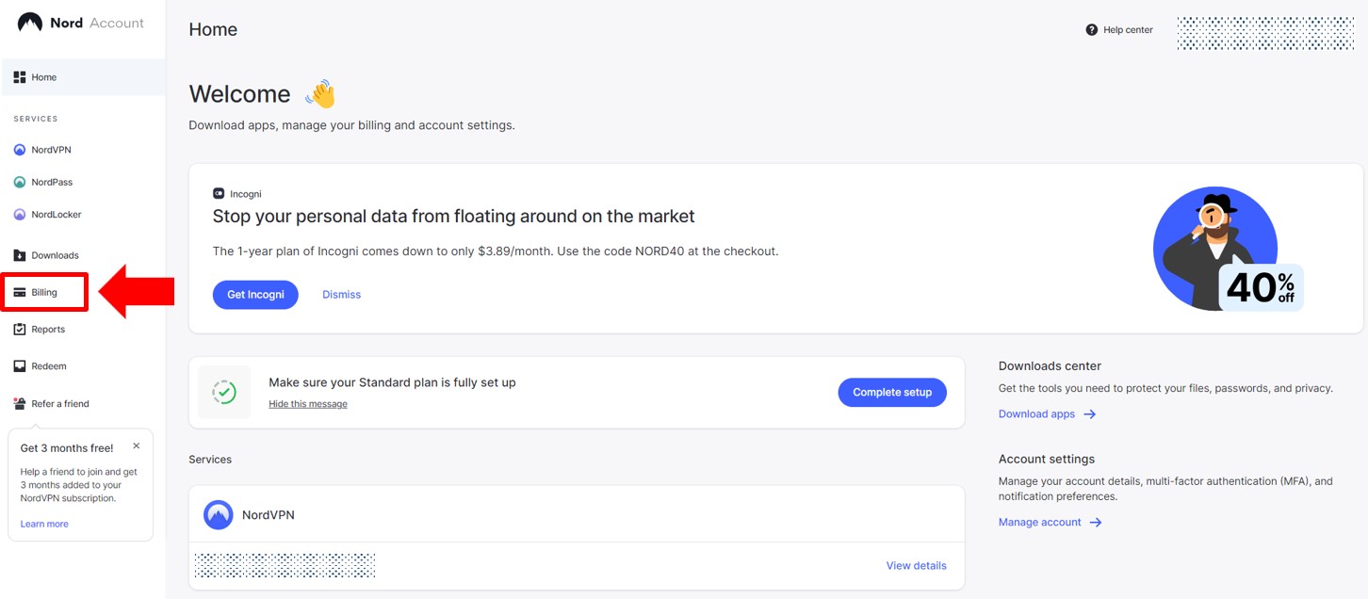Screen dimensions: 1368x599
Task: Select NordPass in the sidebar
Action: [49, 181]
